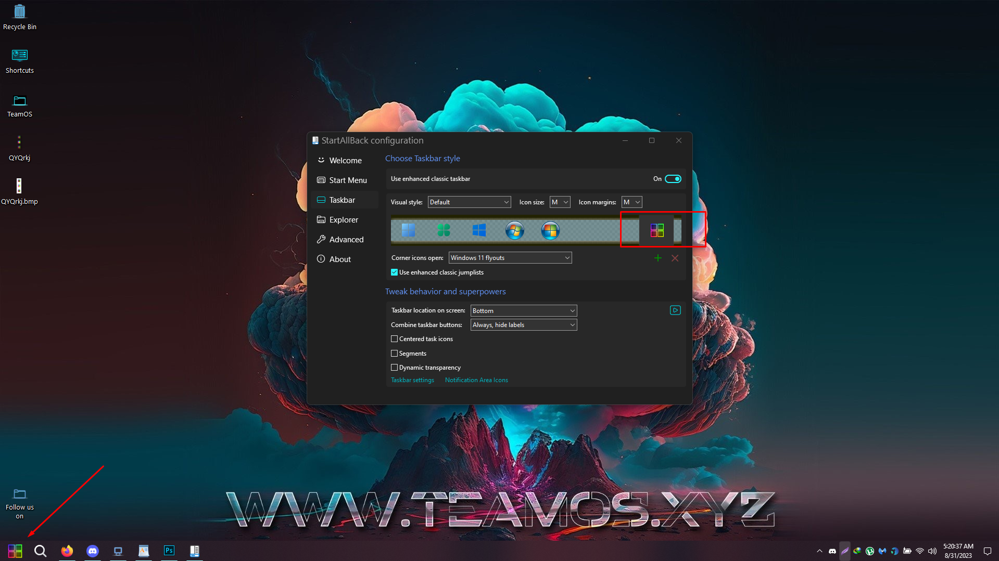
Task: Select the Taskbar section
Action: coord(345,200)
